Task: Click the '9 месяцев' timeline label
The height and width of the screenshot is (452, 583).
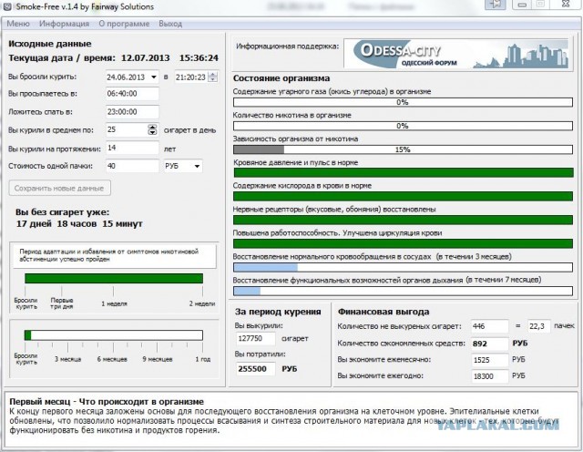Action: 158,359
